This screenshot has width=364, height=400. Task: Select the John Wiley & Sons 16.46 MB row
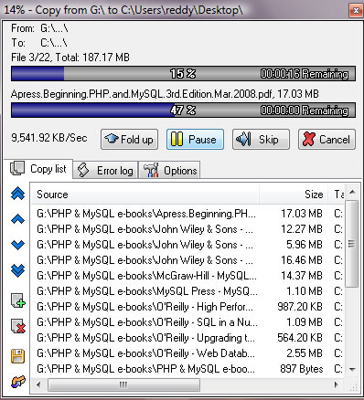(x=187, y=260)
